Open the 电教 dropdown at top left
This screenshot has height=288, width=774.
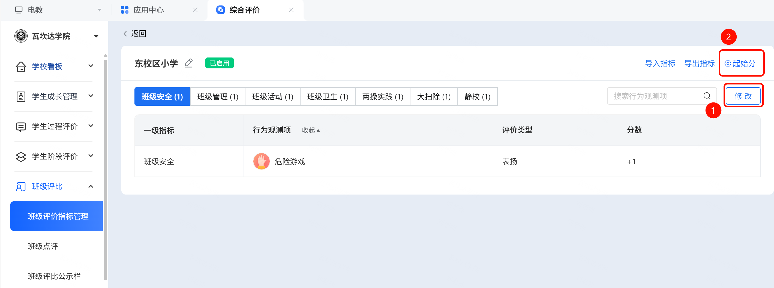click(x=100, y=10)
